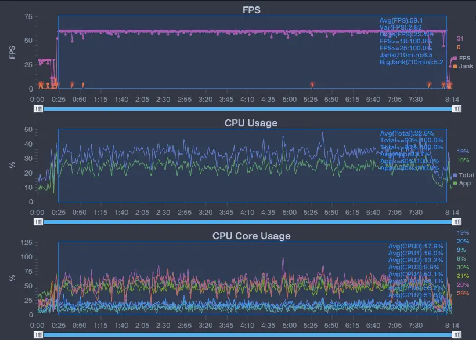Click the Avg(FPS):59.1 statistic label

tap(401, 20)
